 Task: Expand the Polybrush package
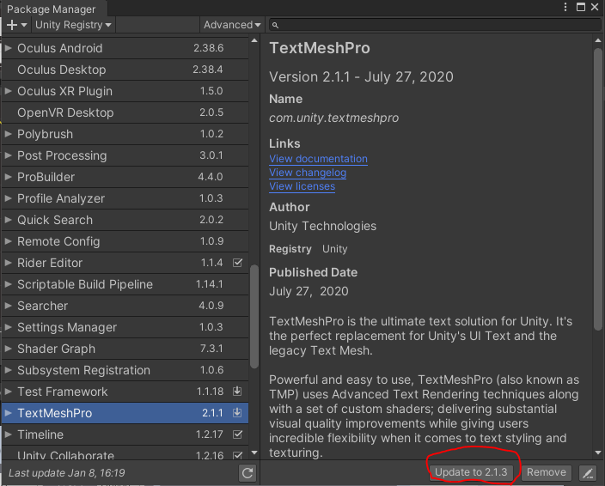(8, 134)
